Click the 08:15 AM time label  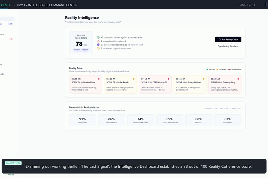tap(181, 79)
